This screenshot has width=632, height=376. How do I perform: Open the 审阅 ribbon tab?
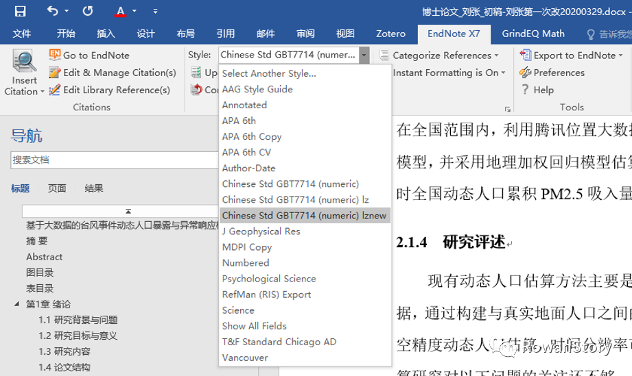pyautogui.click(x=305, y=34)
